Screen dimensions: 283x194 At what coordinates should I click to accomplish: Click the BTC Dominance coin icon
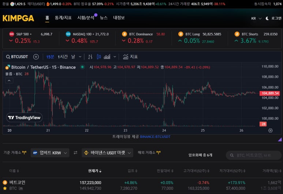tap(124, 34)
